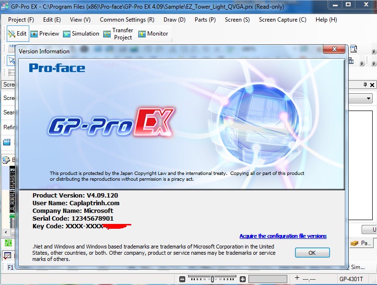Click the status bar gray field

pos(268,279)
